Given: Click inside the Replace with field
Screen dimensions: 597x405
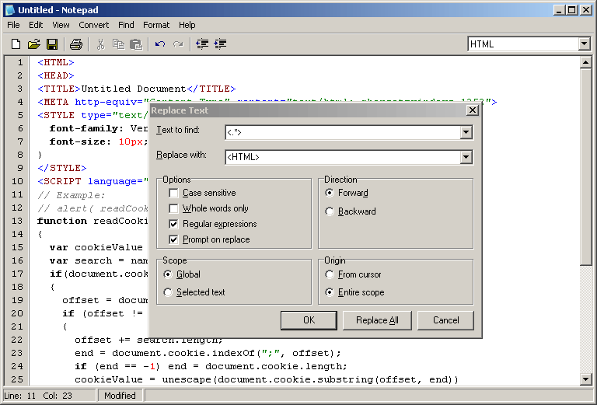Looking at the screenshot, I should pyautogui.click(x=343, y=157).
